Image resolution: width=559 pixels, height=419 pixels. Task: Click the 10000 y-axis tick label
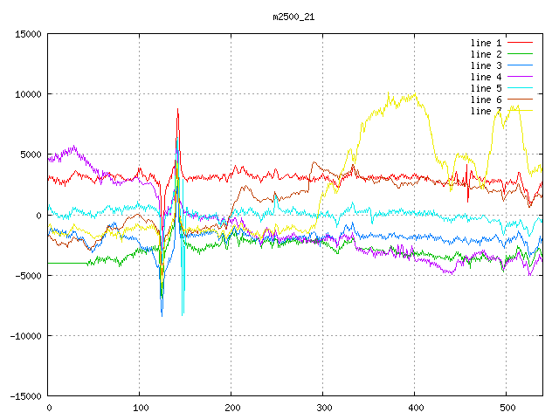click(27, 94)
